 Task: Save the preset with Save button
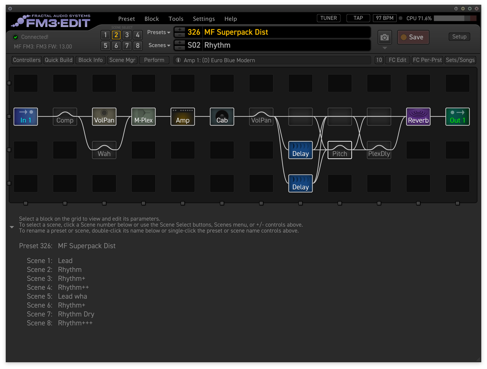tap(413, 37)
